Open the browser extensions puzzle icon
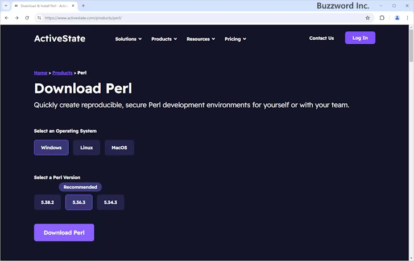The image size is (414, 261). click(x=382, y=18)
